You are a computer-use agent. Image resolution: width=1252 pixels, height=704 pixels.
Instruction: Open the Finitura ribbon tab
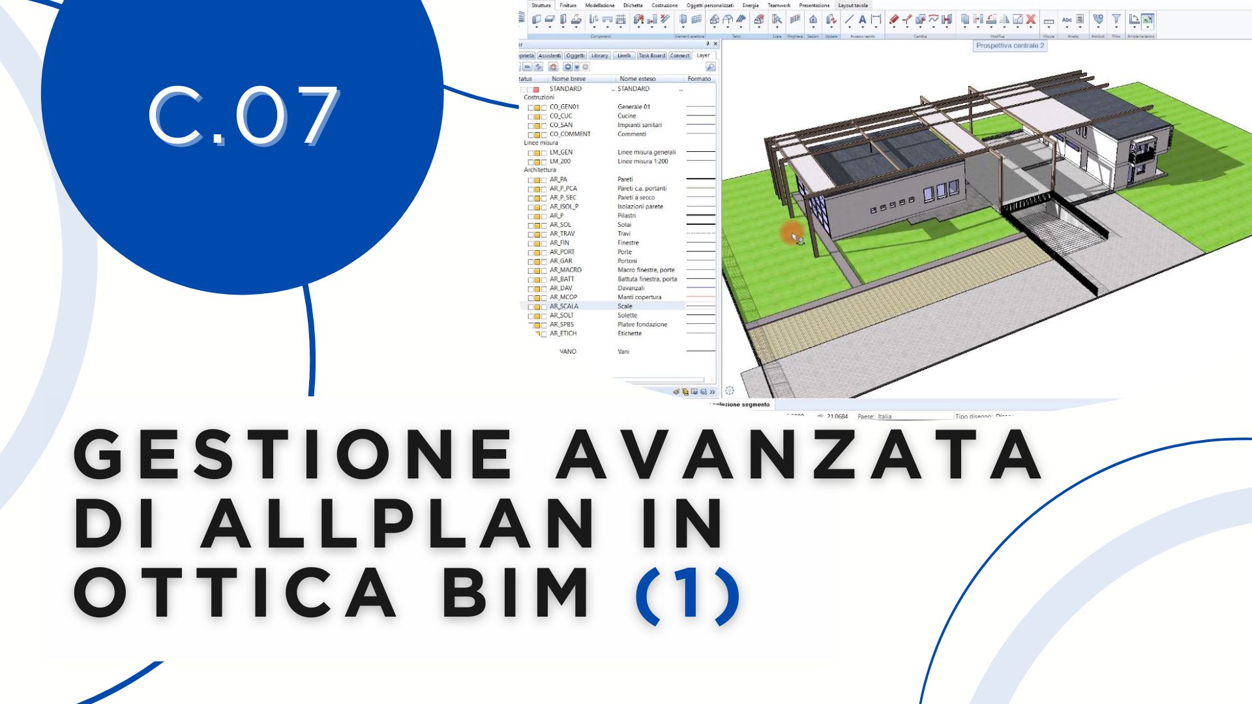568,5
